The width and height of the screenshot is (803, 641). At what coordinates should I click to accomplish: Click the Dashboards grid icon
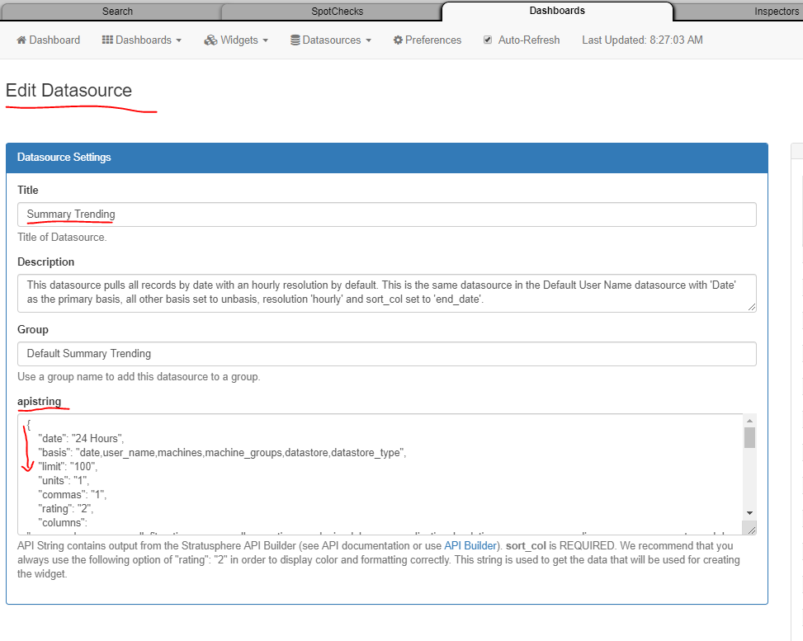coord(107,40)
